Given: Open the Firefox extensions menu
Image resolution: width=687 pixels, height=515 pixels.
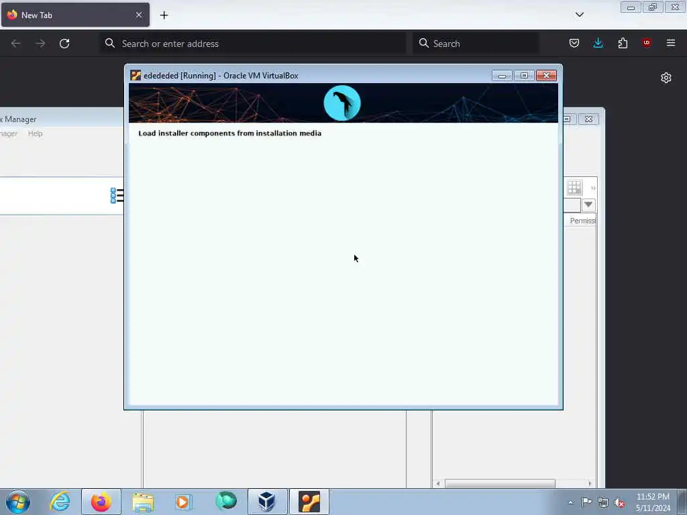Looking at the screenshot, I should [x=623, y=43].
